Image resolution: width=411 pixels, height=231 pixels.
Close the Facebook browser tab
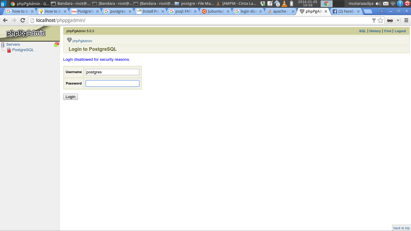[x=358, y=11]
